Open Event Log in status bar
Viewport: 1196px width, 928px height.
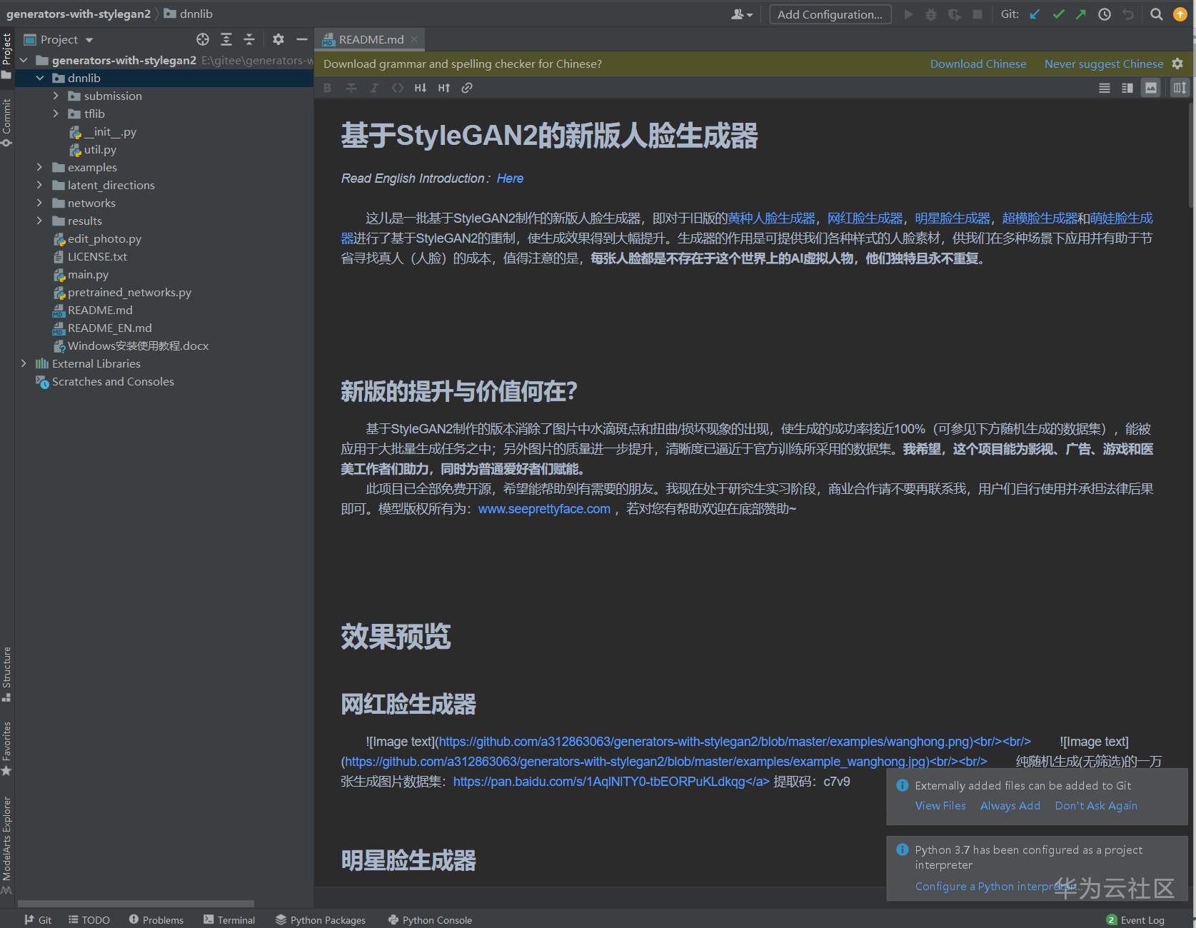tap(1135, 919)
